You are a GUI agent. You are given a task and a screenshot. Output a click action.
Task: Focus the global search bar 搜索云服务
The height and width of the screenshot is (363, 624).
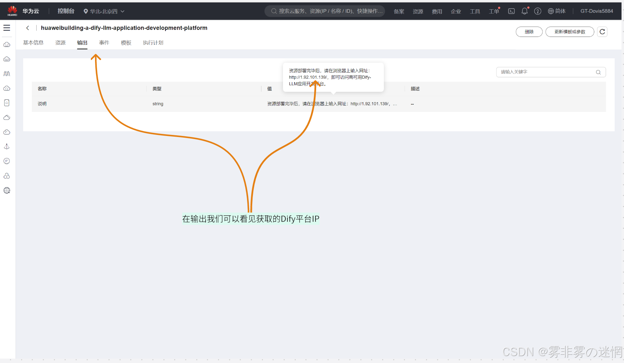tap(325, 11)
